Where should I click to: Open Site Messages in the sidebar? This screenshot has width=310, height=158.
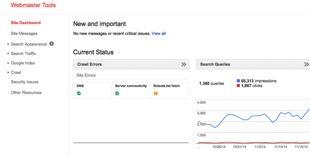click(24, 33)
